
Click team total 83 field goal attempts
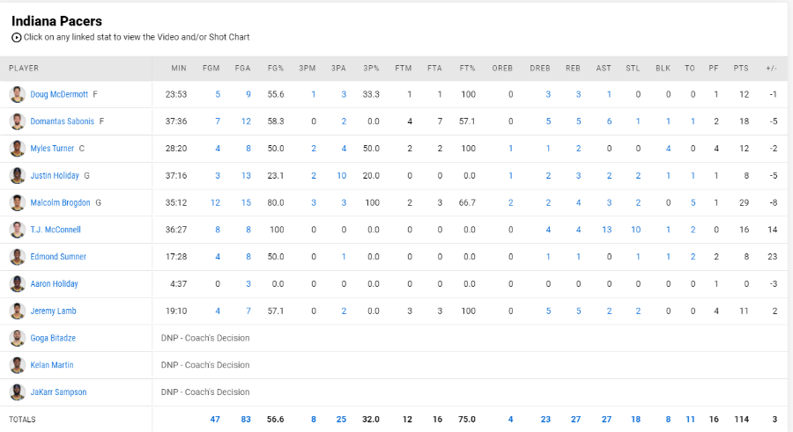coord(246,420)
